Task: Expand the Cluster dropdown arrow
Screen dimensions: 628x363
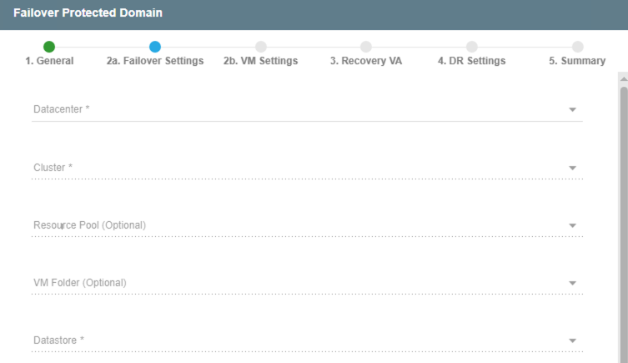Action: tap(573, 168)
